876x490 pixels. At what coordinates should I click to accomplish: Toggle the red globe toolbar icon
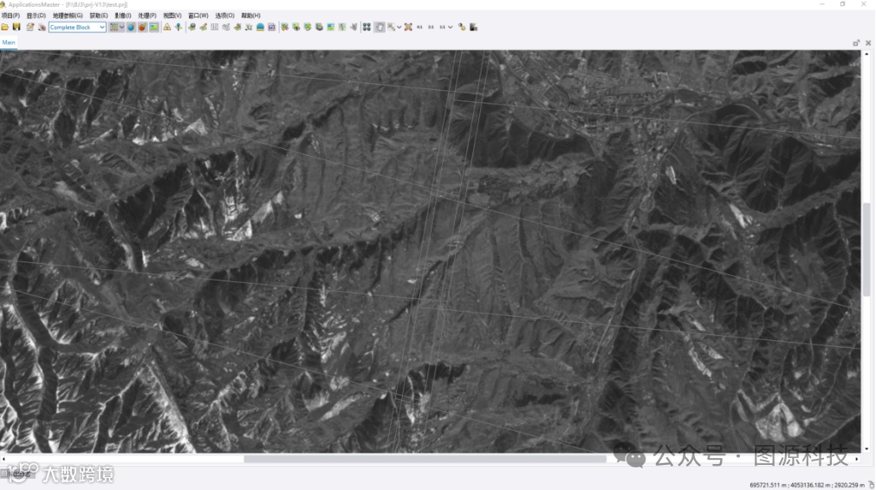(x=142, y=27)
